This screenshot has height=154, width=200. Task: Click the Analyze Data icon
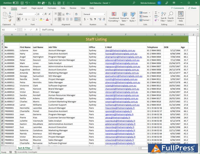180,16
